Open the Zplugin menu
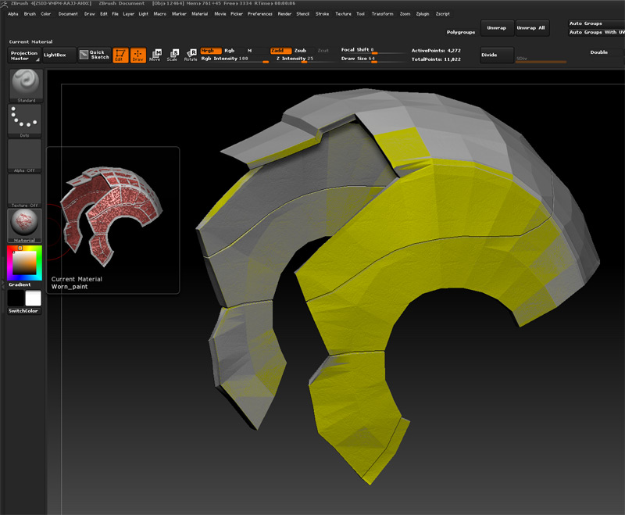 (421, 14)
